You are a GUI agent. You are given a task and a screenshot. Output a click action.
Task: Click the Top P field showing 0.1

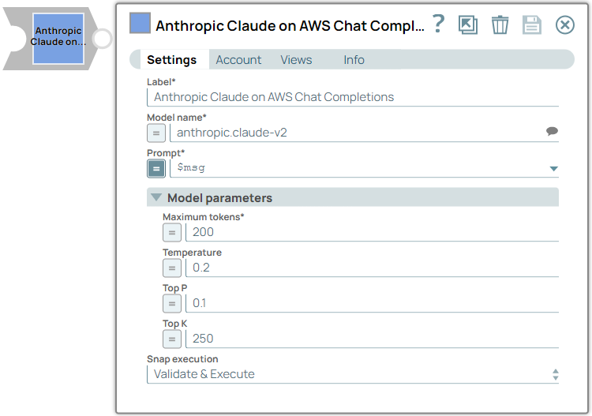click(x=373, y=303)
